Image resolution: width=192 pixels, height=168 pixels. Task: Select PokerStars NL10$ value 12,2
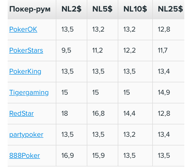[129, 51]
